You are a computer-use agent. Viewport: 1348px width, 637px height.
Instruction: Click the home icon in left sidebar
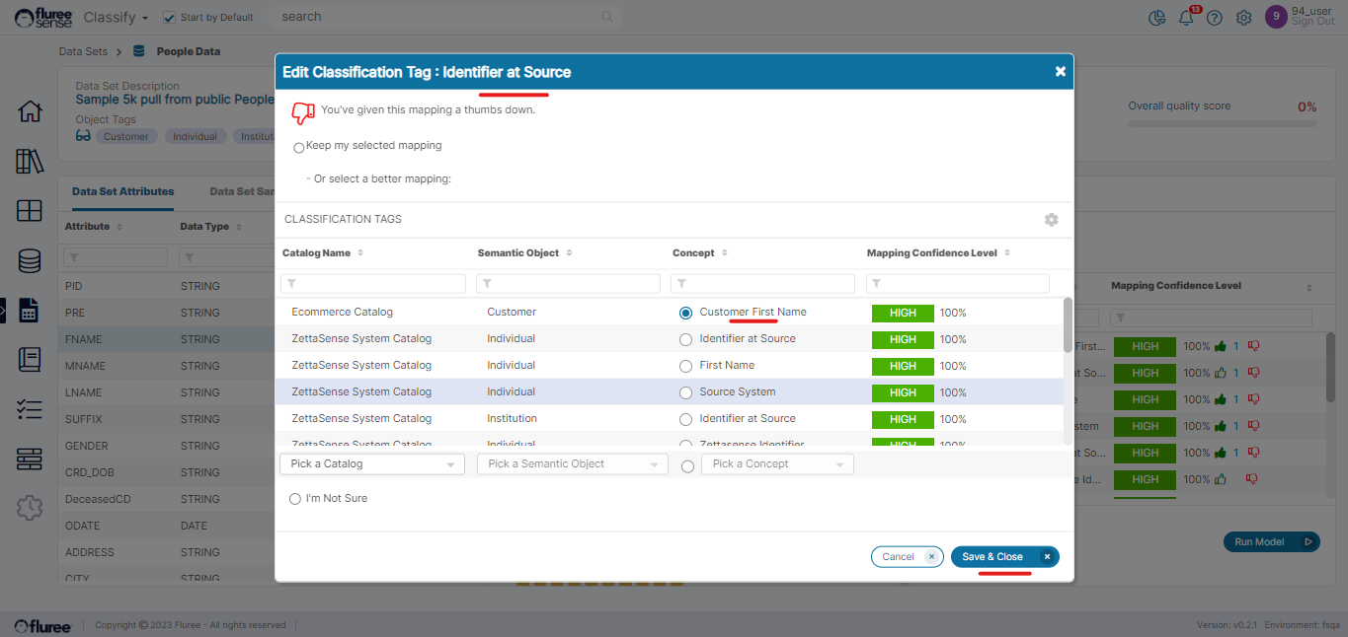click(30, 111)
